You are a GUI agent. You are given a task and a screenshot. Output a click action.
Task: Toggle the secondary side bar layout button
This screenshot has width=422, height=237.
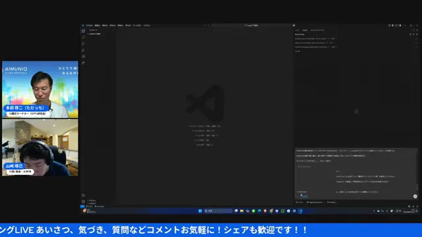point(400,26)
